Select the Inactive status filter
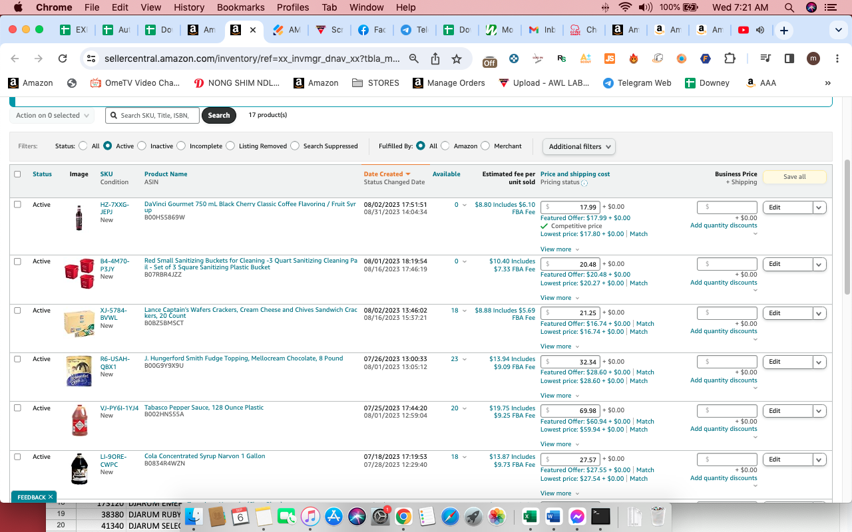852x532 pixels. pyautogui.click(x=142, y=146)
